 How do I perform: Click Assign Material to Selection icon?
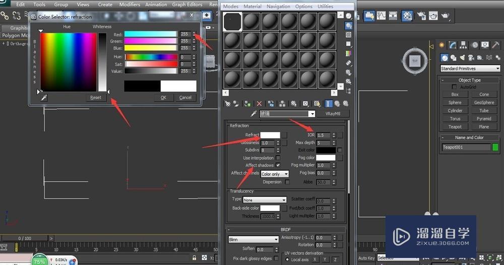(x=247, y=104)
